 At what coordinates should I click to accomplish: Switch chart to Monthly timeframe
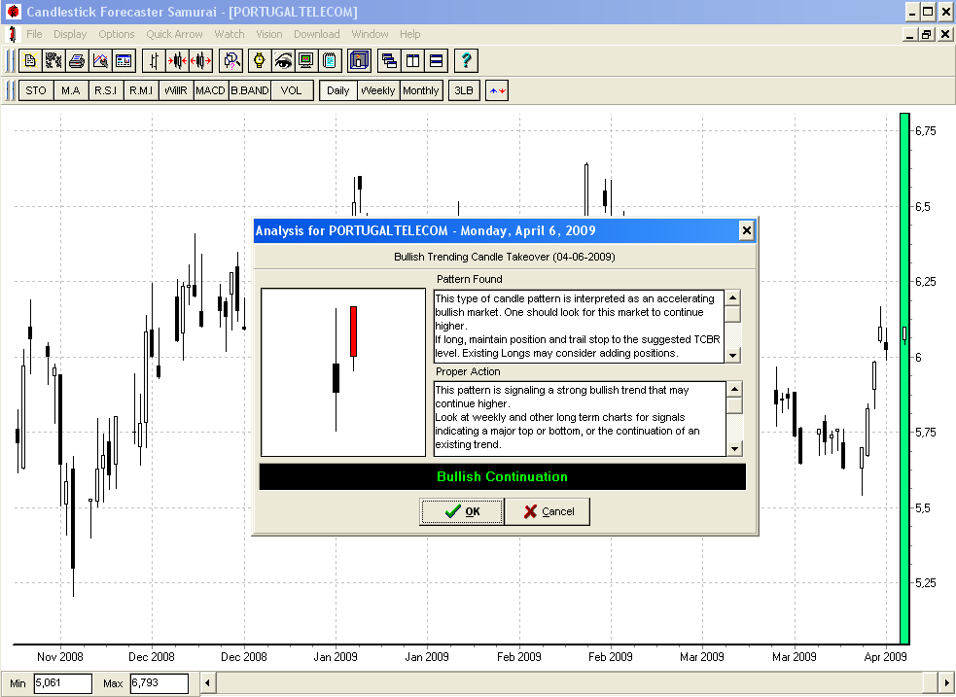[421, 90]
